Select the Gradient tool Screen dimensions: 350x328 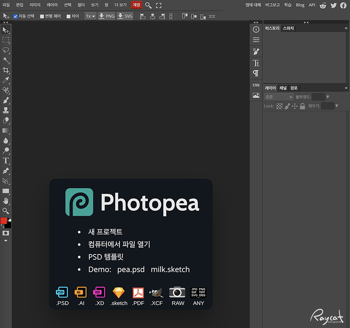[6, 130]
